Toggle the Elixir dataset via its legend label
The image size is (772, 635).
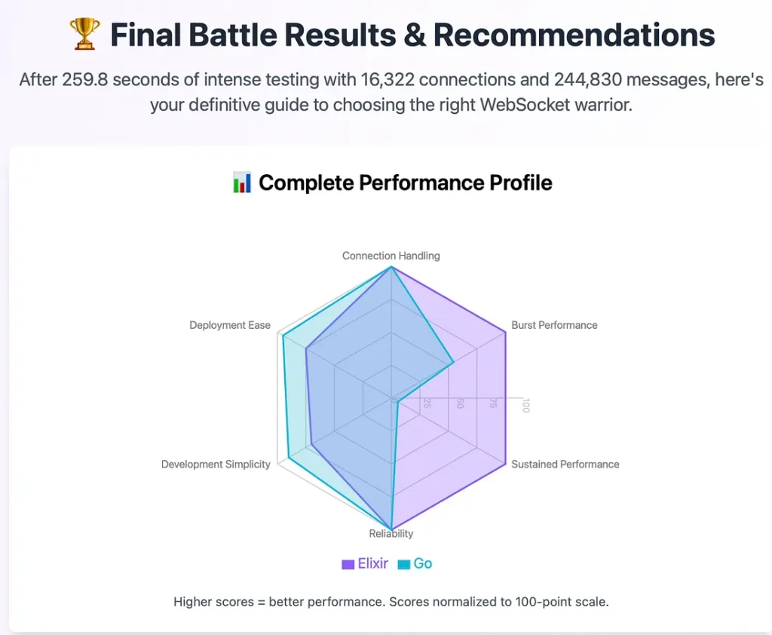[373, 563]
